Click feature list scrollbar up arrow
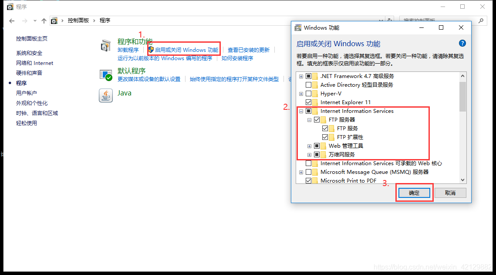Image resolution: width=496 pixels, height=275 pixels. tap(463, 76)
